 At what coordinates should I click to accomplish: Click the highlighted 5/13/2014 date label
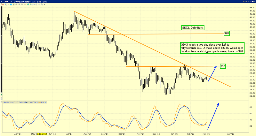click(42, 134)
